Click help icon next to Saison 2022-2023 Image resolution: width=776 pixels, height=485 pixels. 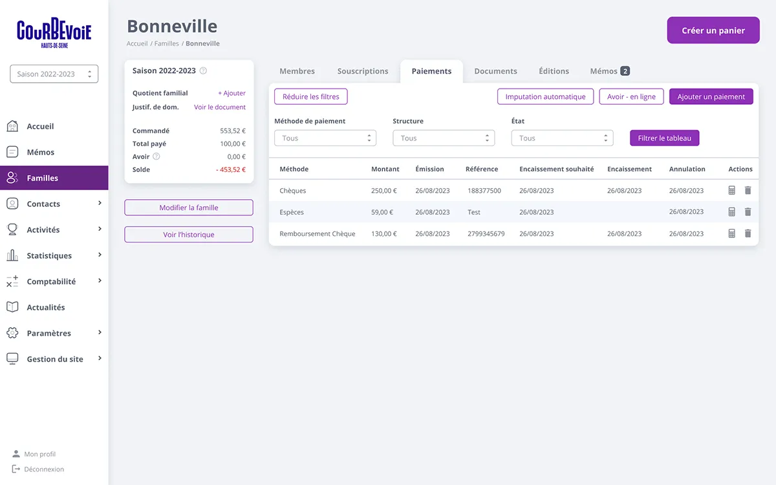(203, 71)
